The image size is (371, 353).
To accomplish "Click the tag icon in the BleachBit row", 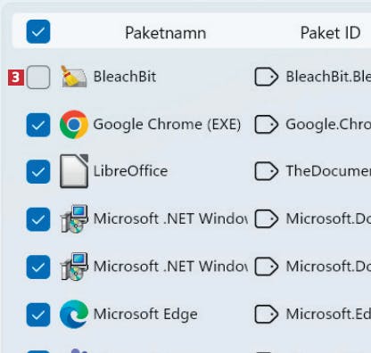I will pyautogui.click(x=267, y=77).
